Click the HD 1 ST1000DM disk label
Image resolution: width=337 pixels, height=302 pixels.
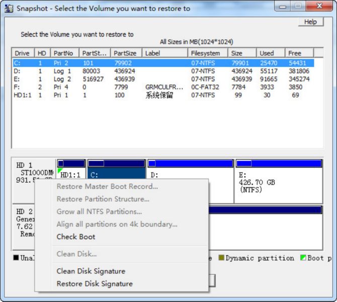click(34, 173)
